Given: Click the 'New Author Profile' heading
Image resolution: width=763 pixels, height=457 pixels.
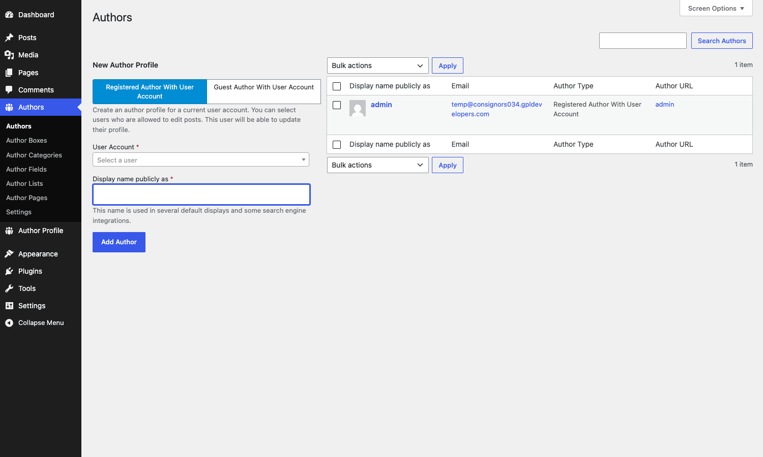Looking at the screenshot, I should pyautogui.click(x=125, y=65).
